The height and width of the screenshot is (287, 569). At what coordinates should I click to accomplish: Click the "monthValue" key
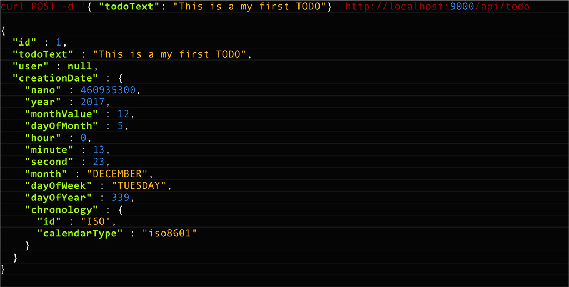pyautogui.click(x=61, y=114)
